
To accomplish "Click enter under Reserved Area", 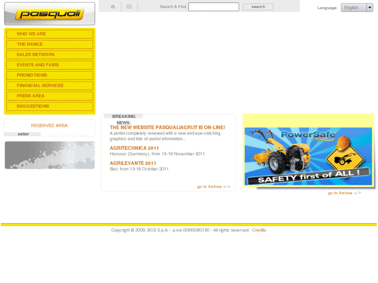I will point(23,134).
